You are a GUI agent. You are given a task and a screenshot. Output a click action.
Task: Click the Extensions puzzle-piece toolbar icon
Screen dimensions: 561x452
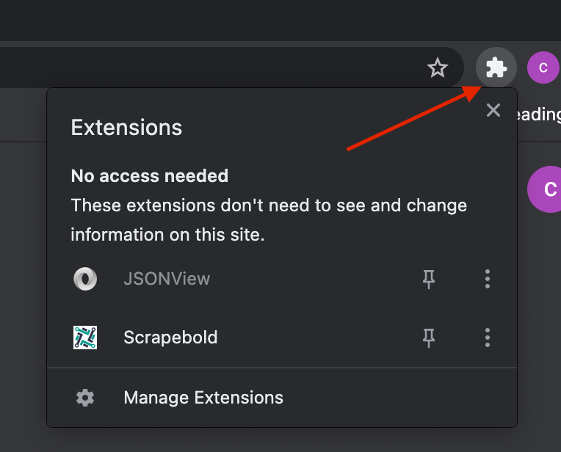[x=496, y=68]
